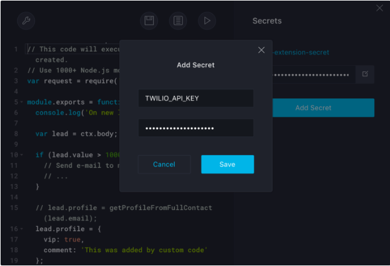Cancel adding the secret

tap(165, 164)
